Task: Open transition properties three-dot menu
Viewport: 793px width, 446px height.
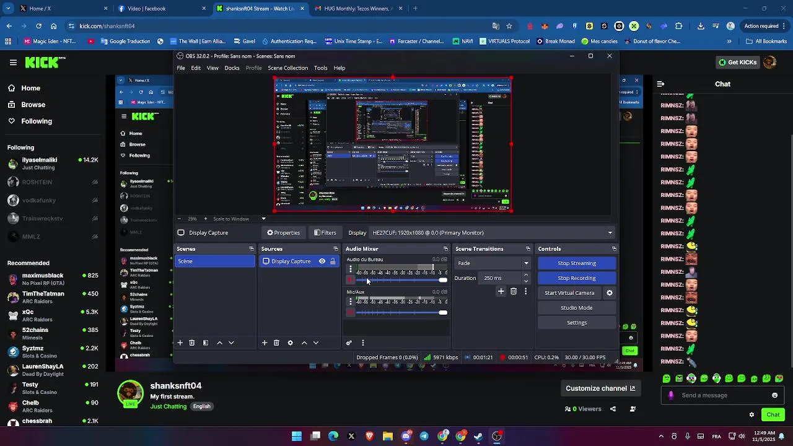Action: click(x=525, y=291)
